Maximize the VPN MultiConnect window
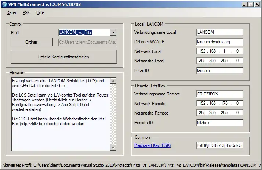Image resolution: width=262 pixels, height=170 pixels. [x=251, y=4]
